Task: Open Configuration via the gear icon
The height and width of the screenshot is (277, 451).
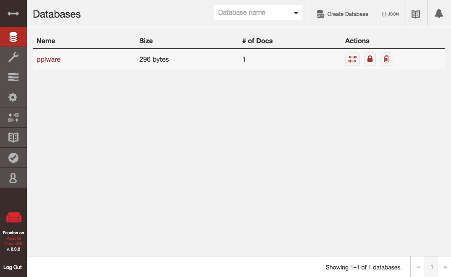Action: (x=13, y=97)
